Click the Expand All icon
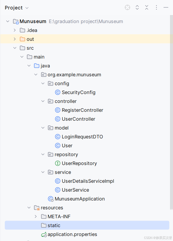This screenshot has width=173, height=241. coord(137,7)
